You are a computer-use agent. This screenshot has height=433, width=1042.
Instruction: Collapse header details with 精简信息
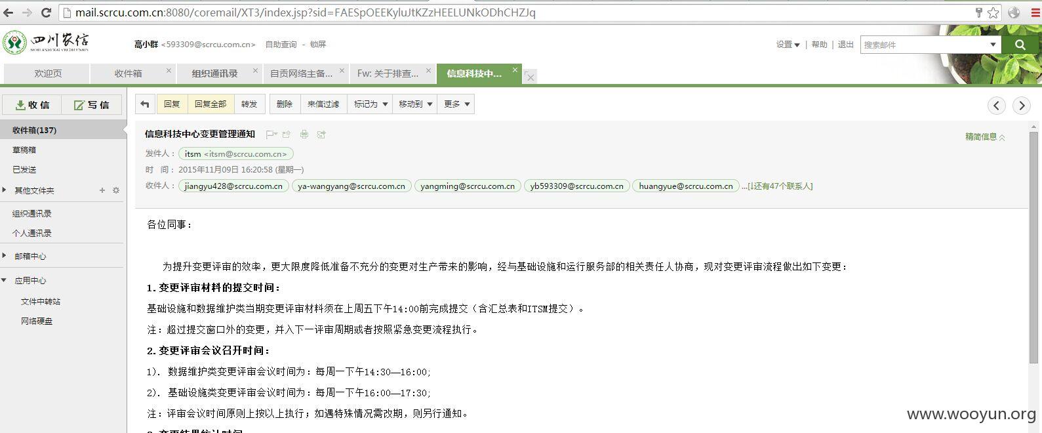click(984, 137)
